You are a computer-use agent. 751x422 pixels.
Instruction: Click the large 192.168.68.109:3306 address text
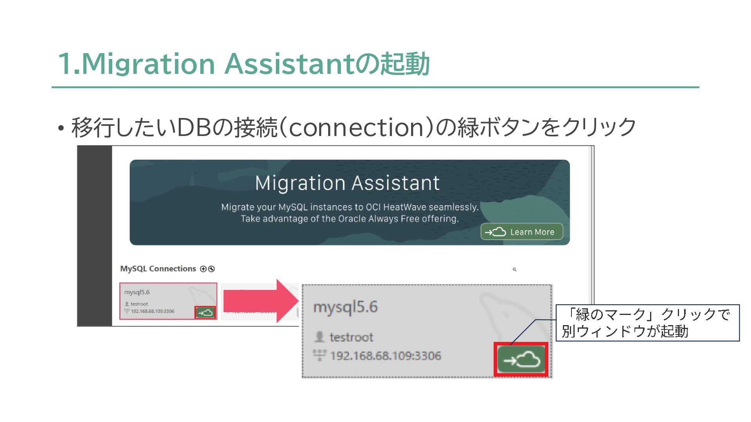pos(386,356)
